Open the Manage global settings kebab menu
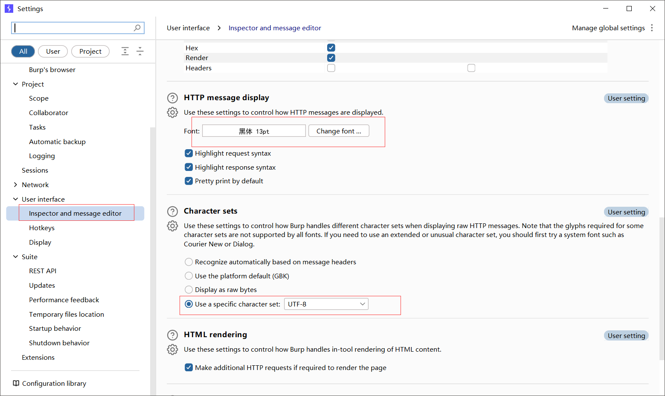Image resolution: width=665 pixels, height=396 pixels. pyautogui.click(x=652, y=28)
